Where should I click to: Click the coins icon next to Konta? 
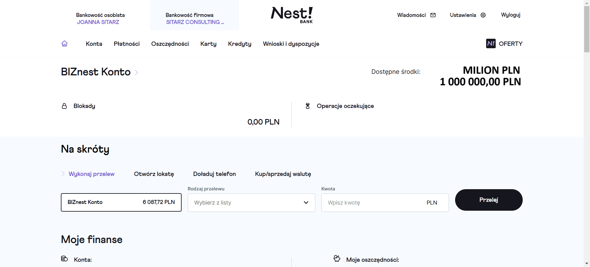pos(64,259)
